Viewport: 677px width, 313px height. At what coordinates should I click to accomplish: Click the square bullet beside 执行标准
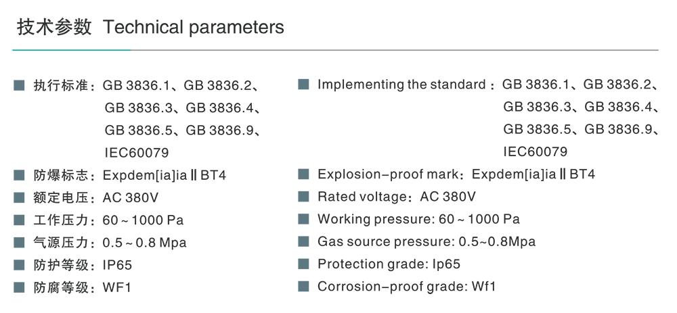19,86
